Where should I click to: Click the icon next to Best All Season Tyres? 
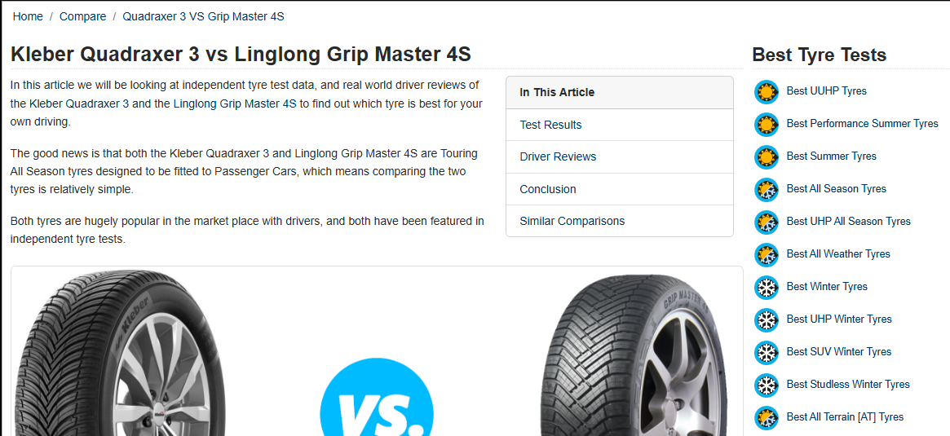point(767,190)
